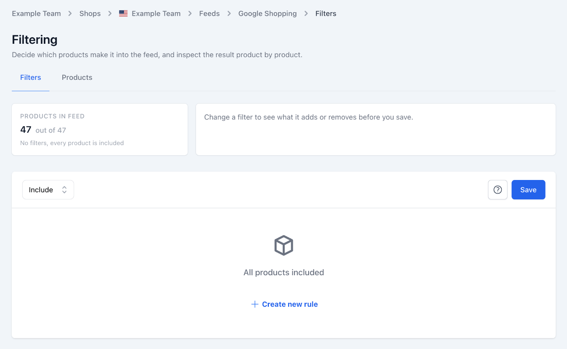Click the Filtering page heading
Image resolution: width=567 pixels, height=349 pixels.
[35, 40]
